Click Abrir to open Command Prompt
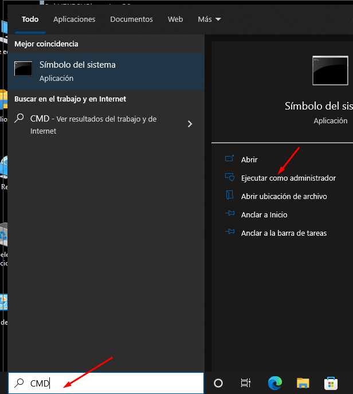353x394 pixels. pyautogui.click(x=249, y=160)
